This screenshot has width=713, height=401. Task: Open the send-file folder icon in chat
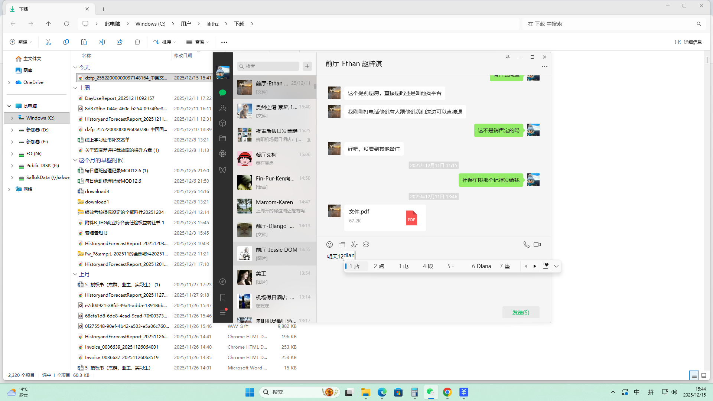point(342,244)
